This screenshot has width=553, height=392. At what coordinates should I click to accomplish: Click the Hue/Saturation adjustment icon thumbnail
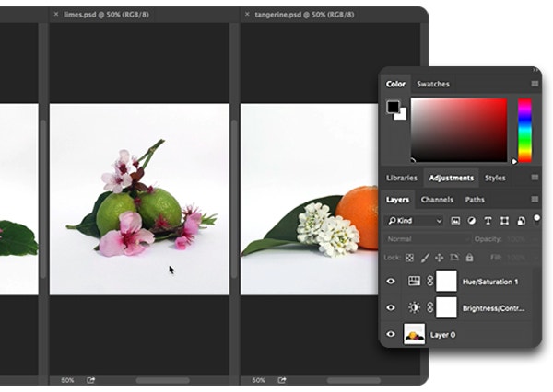414,281
